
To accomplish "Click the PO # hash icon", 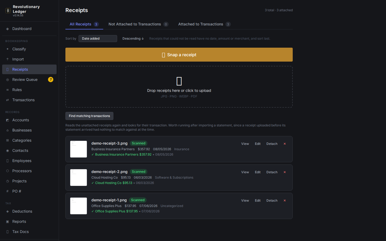I will [8, 191].
